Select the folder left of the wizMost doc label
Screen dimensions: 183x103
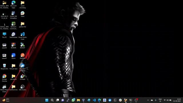pyautogui.click(x=13, y=86)
